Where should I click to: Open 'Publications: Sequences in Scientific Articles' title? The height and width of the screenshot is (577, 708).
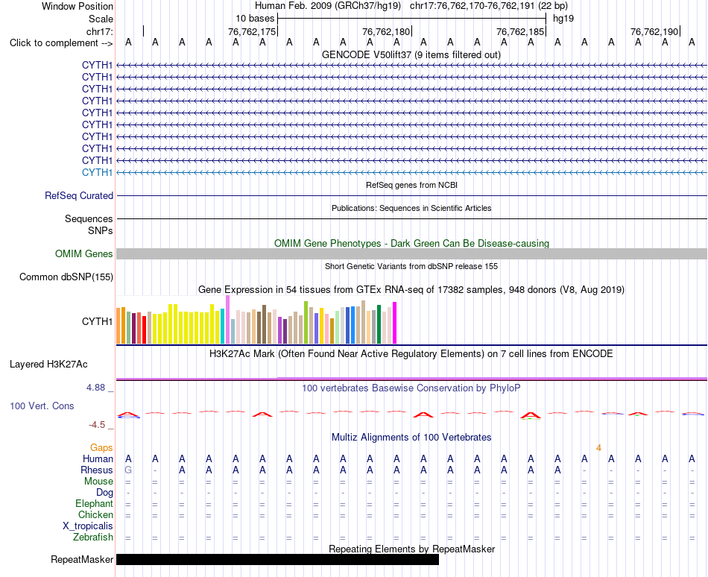click(x=411, y=208)
